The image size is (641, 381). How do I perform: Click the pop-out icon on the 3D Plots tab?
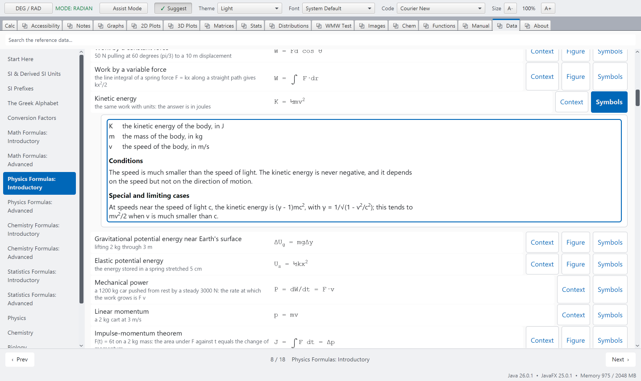point(171,26)
